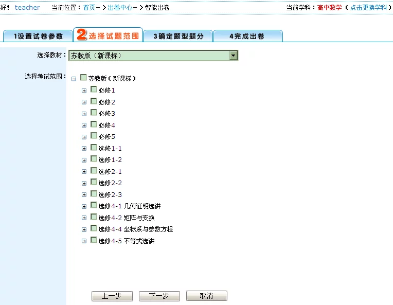Expand the 选修2-3 tree node
The width and height of the screenshot is (393, 305).
pos(84,195)
